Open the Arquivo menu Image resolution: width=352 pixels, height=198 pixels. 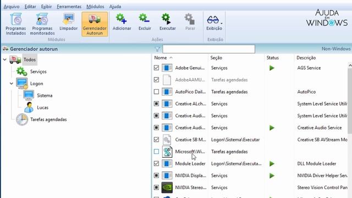12,7
